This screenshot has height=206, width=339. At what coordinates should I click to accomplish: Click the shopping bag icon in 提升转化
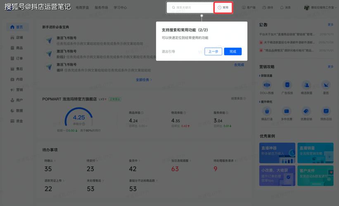tap(267, 111)
